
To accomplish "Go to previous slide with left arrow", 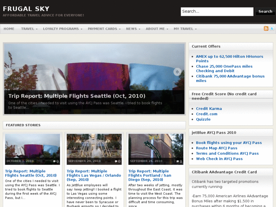I will coord(8,72).
